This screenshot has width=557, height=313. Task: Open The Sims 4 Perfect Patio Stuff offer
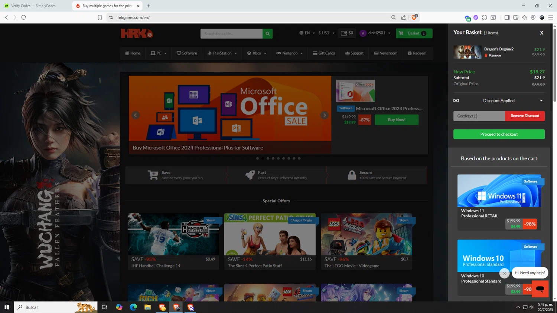click(x=270, y=241)
